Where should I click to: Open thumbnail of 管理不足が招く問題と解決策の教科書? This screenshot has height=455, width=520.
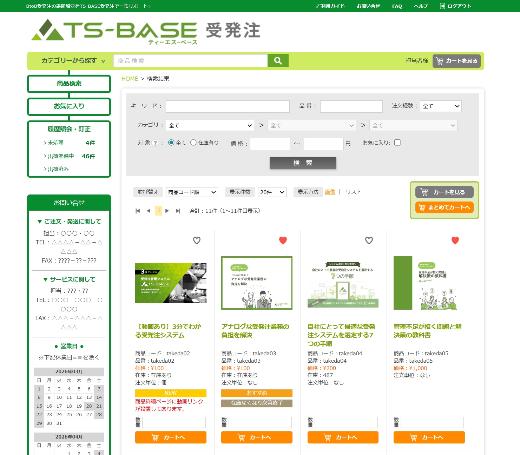pyautogui.click(x=429, y=283)
